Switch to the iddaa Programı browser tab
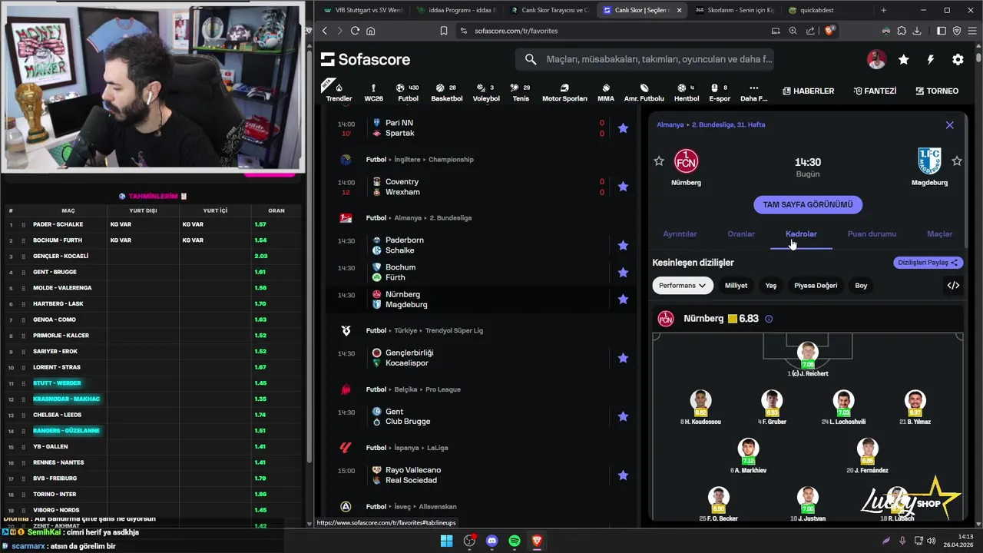 coord(456,10)
